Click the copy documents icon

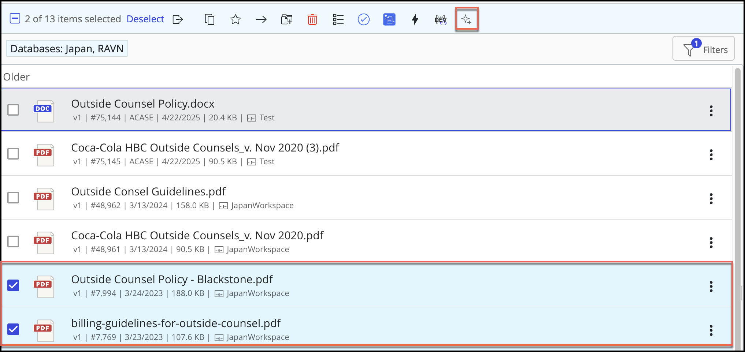tap(210, 19)
